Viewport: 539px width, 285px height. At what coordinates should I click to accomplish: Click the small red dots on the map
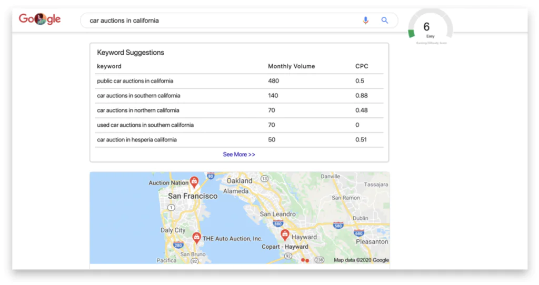click(305, 260)
